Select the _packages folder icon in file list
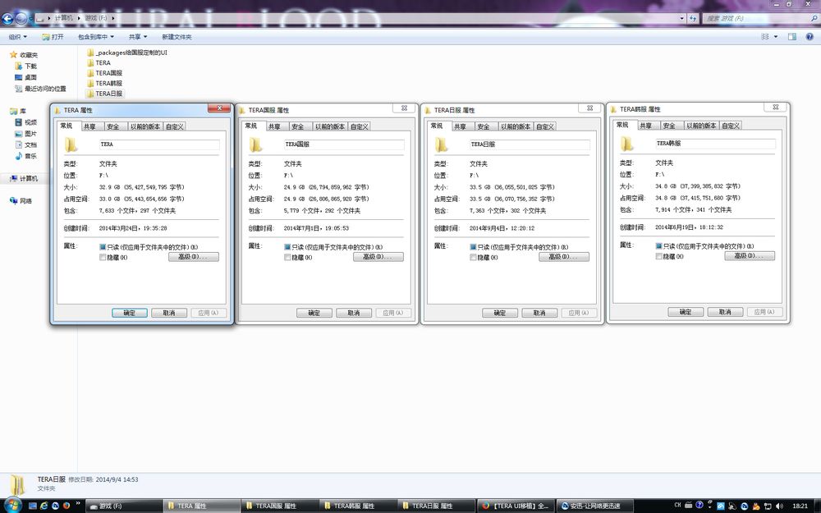Screen dimensions: 821x513 pyautogui.click(x=90, y=53)
